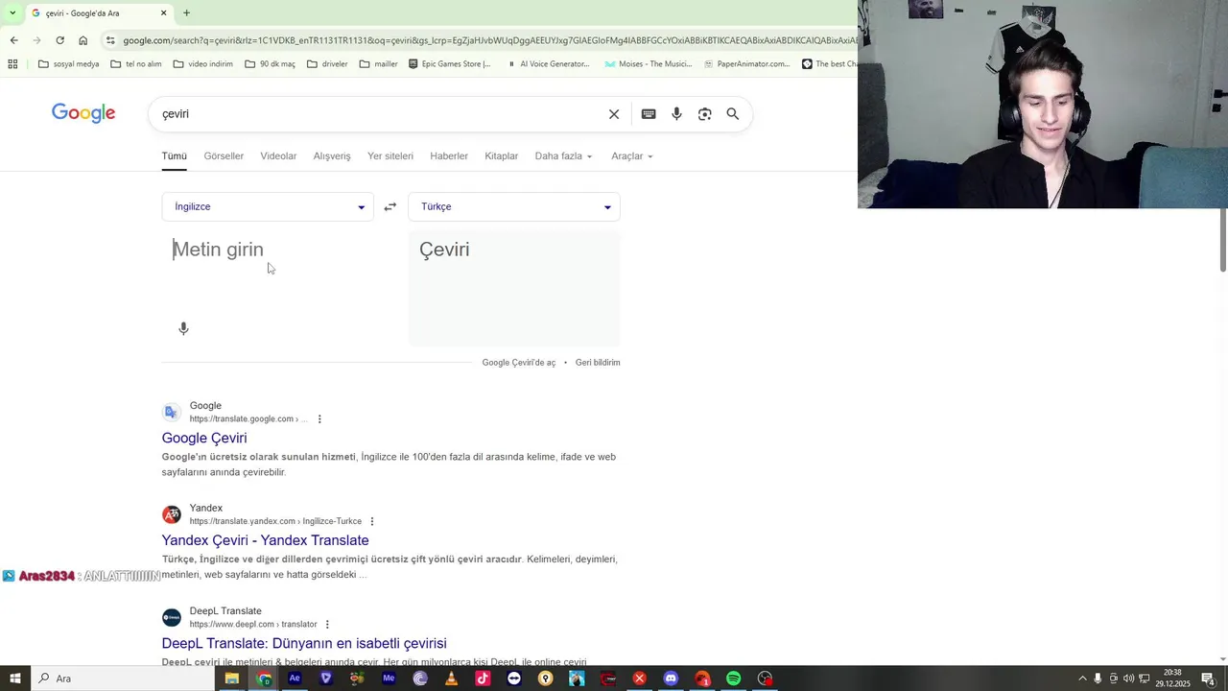Screen dimensions: 1228x691
Task: Expand the Araçlar menu
Action: coord(632,156)
